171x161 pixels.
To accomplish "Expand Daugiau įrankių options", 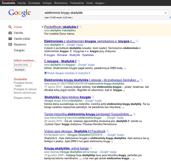I will 22,98.
